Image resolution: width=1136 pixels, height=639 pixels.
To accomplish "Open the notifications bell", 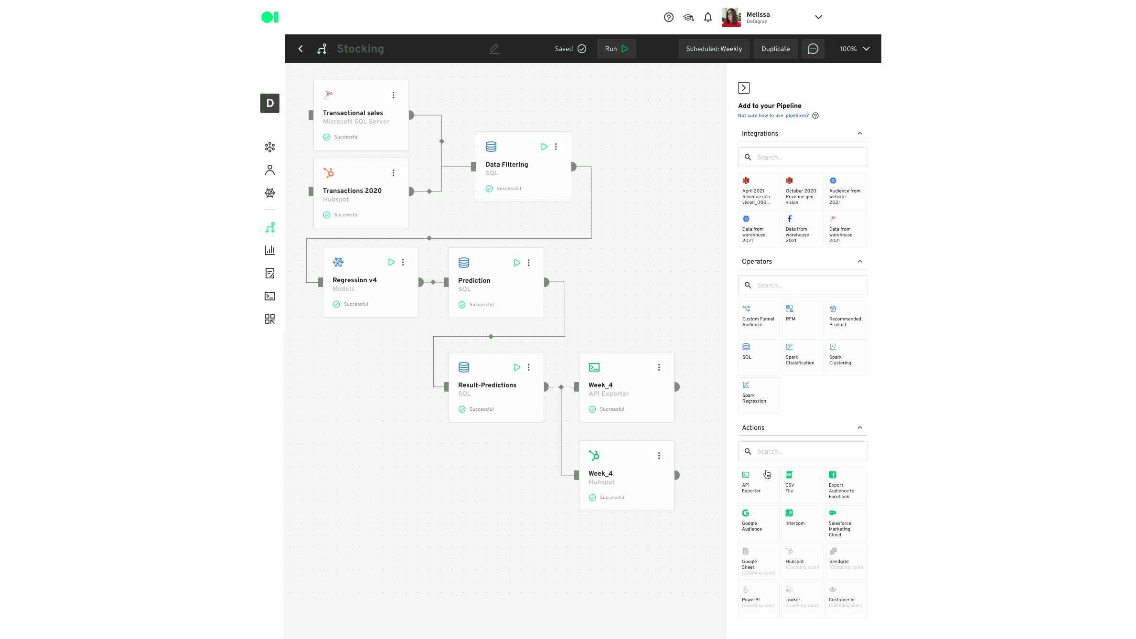I will click(x=708, y=17).
